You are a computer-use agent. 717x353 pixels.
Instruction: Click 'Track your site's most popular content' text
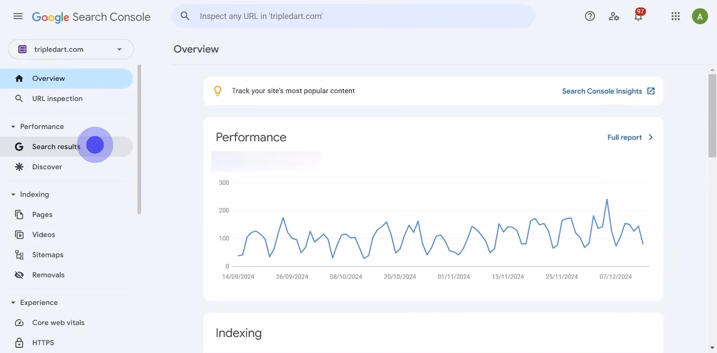(293, 91)
